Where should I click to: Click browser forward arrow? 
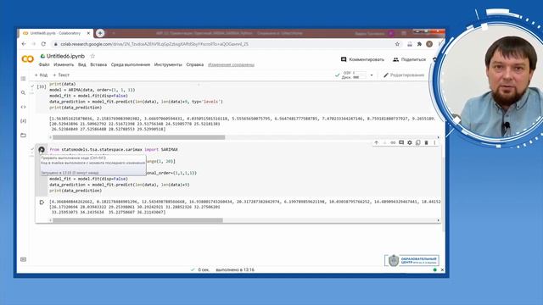pos(34,44)
